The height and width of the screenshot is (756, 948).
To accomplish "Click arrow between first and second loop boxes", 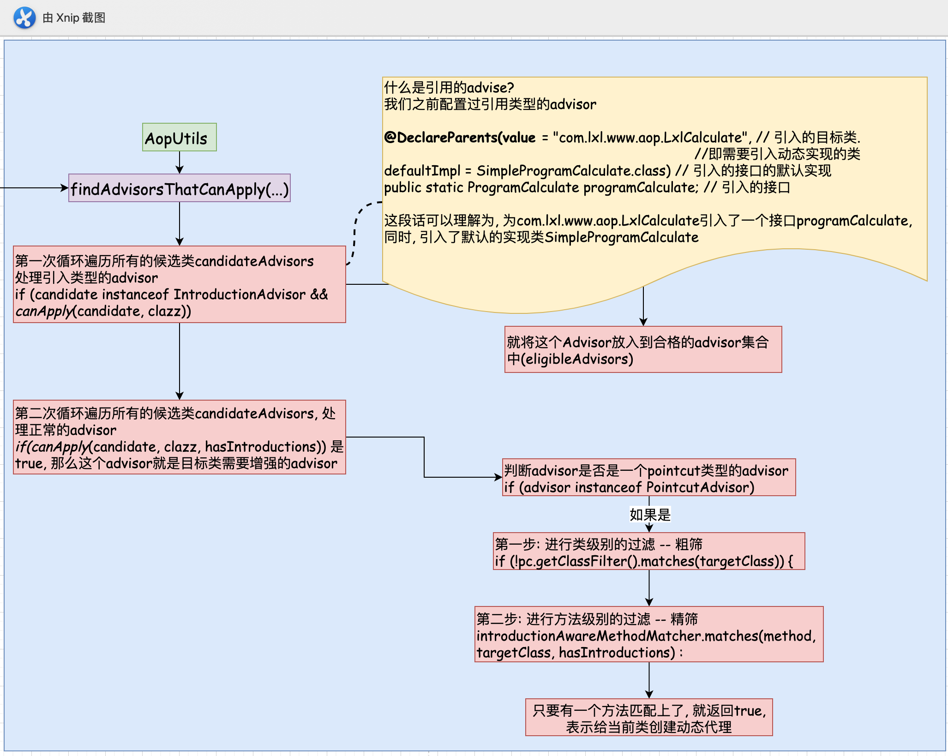I will coord(180,360).
